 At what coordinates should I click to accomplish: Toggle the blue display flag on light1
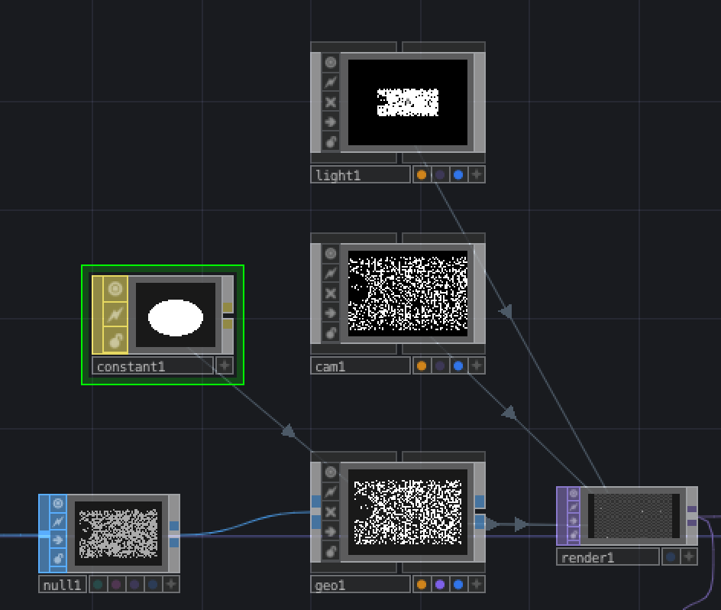pos(458,175)
